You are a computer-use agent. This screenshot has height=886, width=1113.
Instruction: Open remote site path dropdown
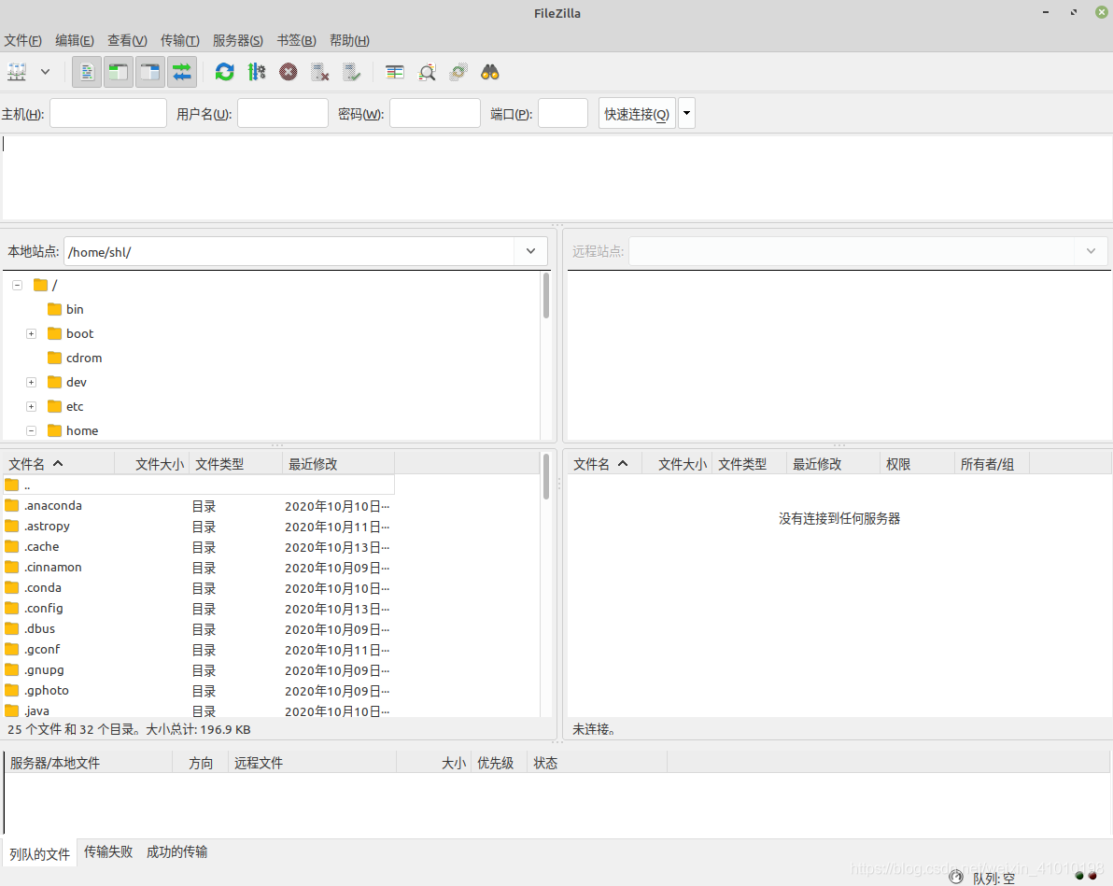[1091, 251]
